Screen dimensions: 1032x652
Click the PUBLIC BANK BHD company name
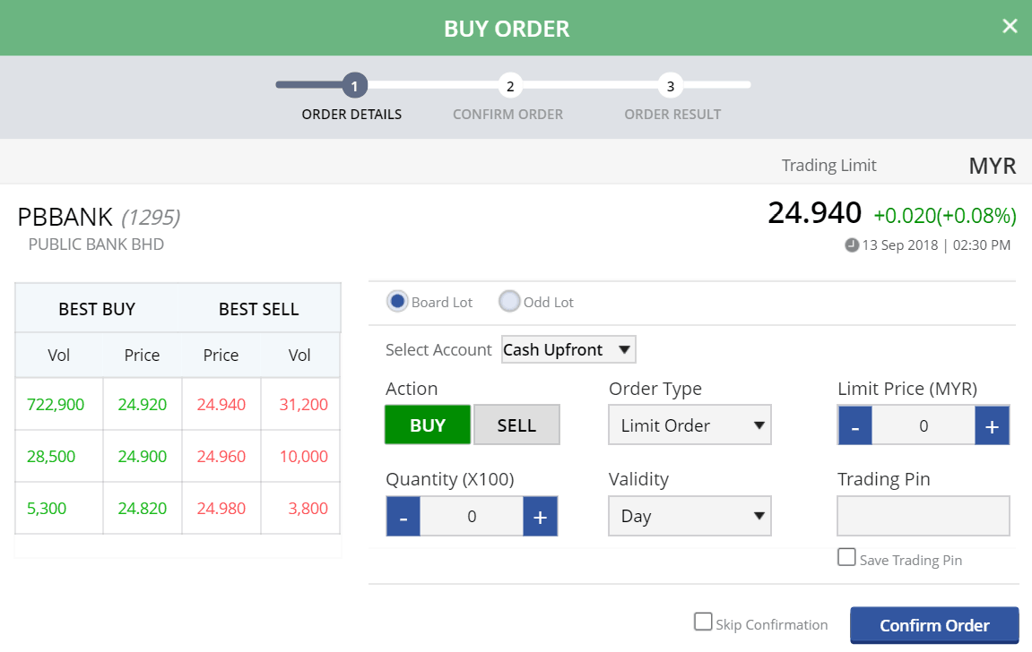[96, 244]
